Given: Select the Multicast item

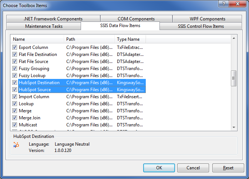Looking at the screenshot, I should point(28,125).
